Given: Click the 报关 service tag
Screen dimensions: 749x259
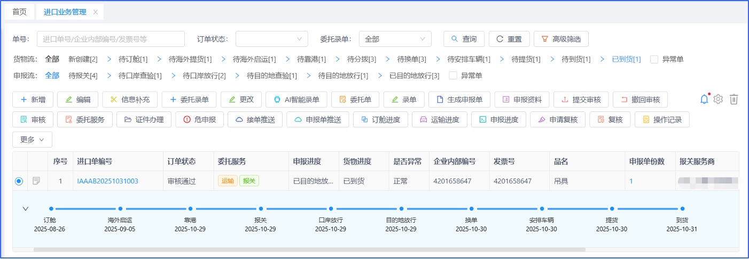Looking at the screenshot, I should click(249, 181).
